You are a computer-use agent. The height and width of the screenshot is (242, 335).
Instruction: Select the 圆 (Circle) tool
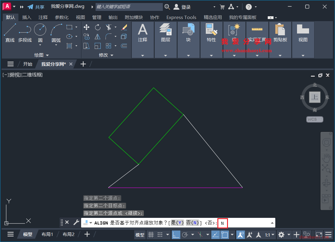pos(40,29)
